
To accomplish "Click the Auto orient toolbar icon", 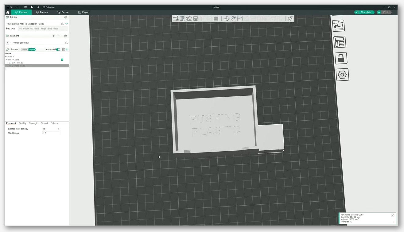I will 189,19.
